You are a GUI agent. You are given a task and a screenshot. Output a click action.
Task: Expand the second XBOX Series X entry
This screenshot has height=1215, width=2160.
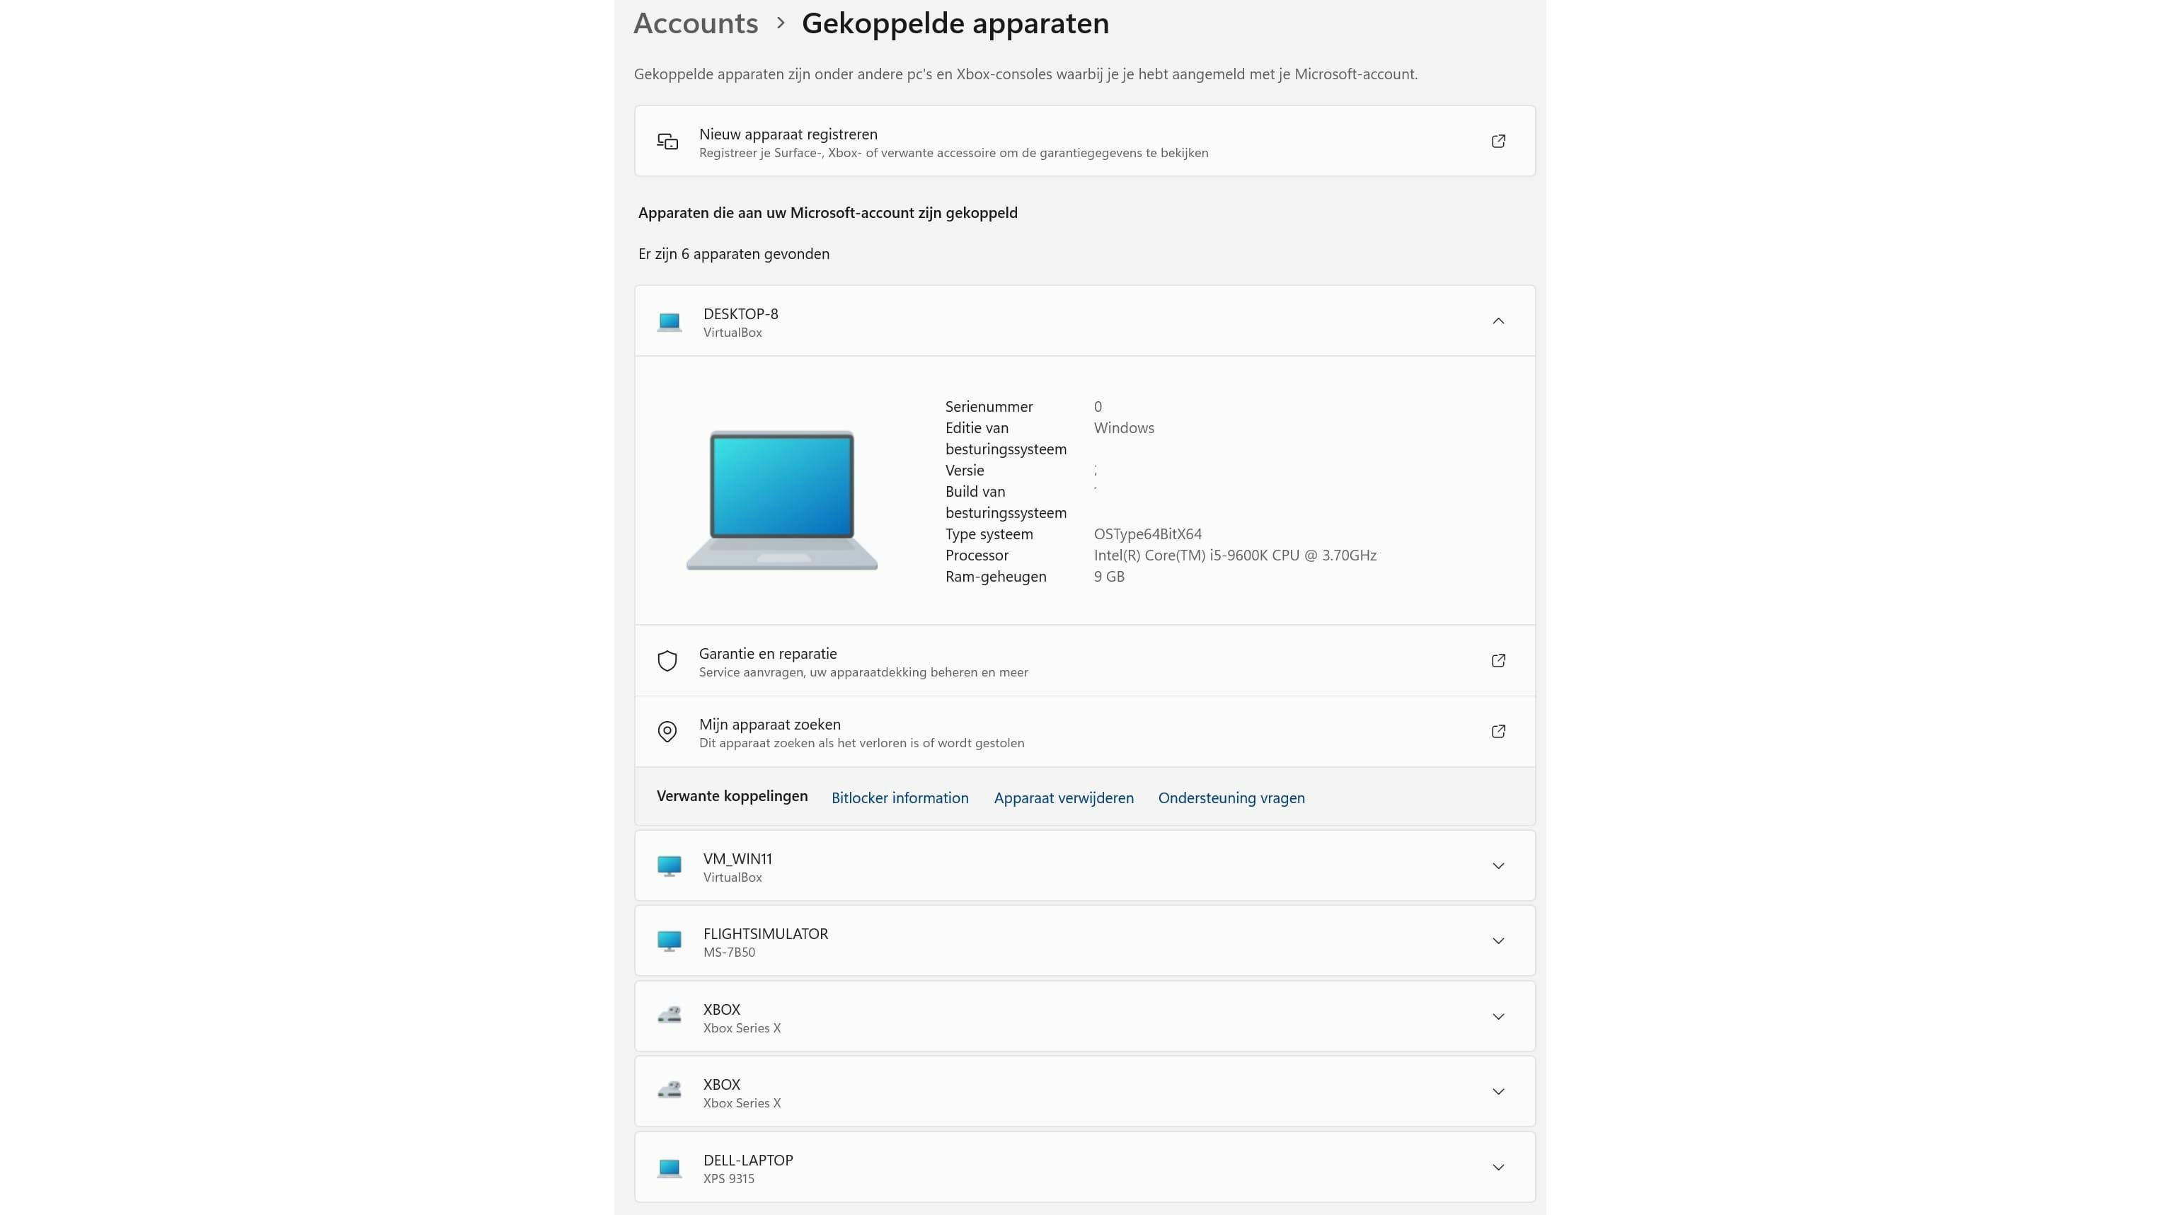1498,1092
